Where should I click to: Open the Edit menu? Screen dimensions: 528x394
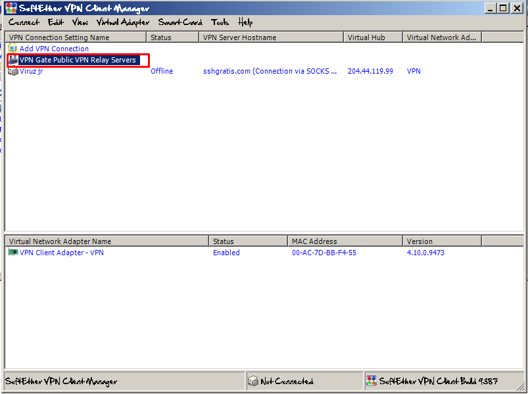[55, 22]
